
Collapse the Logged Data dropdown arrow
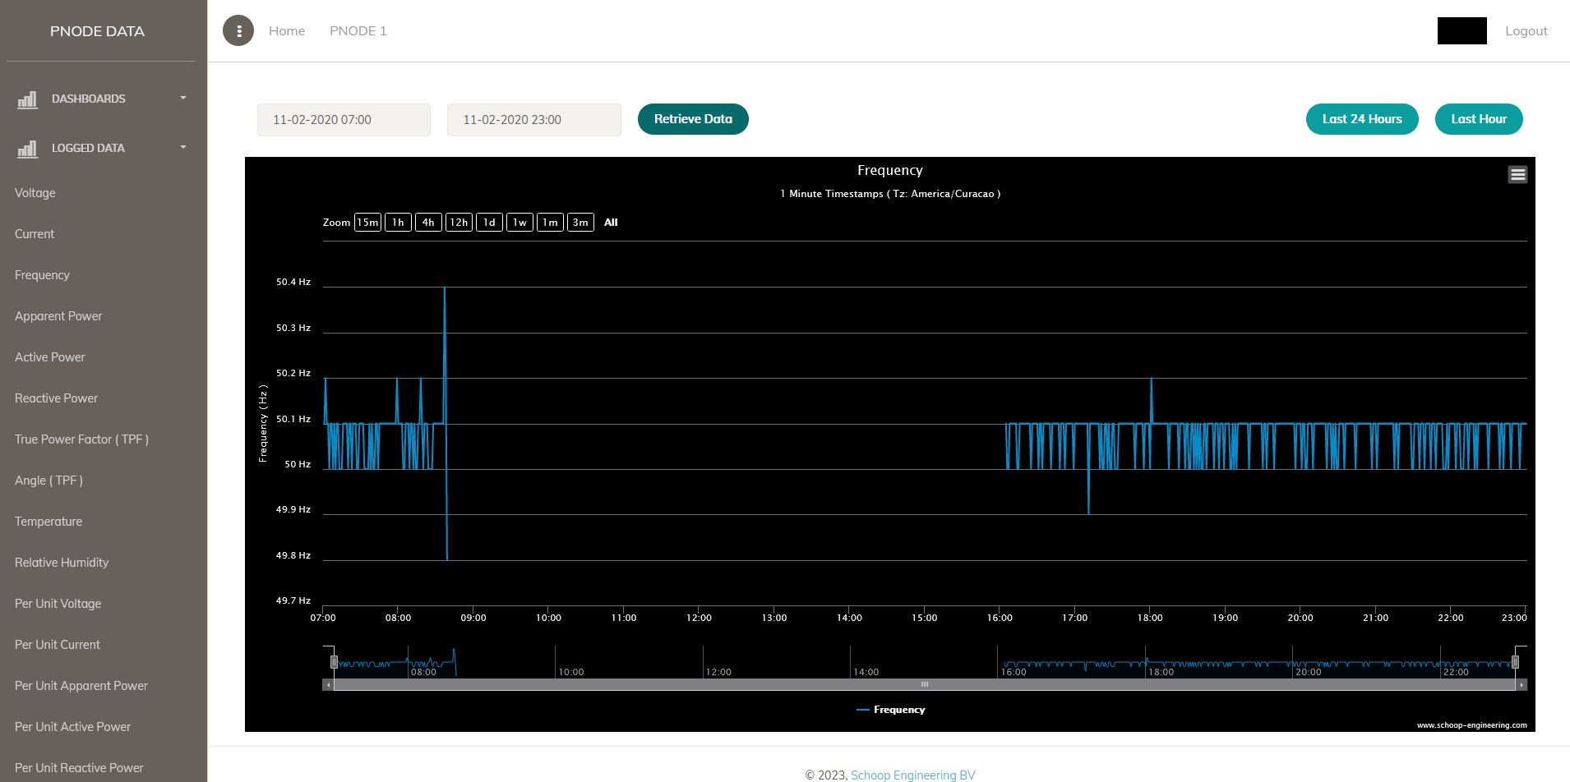pyautogui.click(x=183, y=148)
